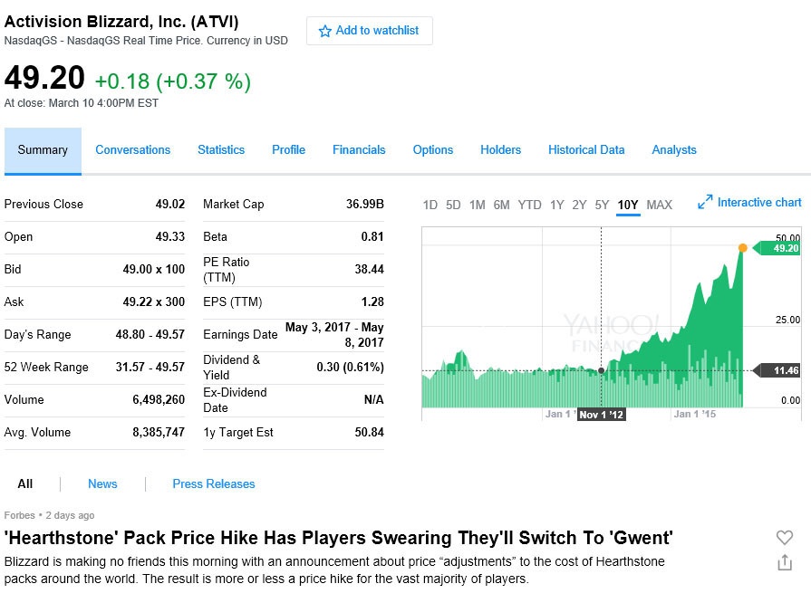The image size is (811, 603).
Task: Show Press Releases only
Action: (214, 484)
